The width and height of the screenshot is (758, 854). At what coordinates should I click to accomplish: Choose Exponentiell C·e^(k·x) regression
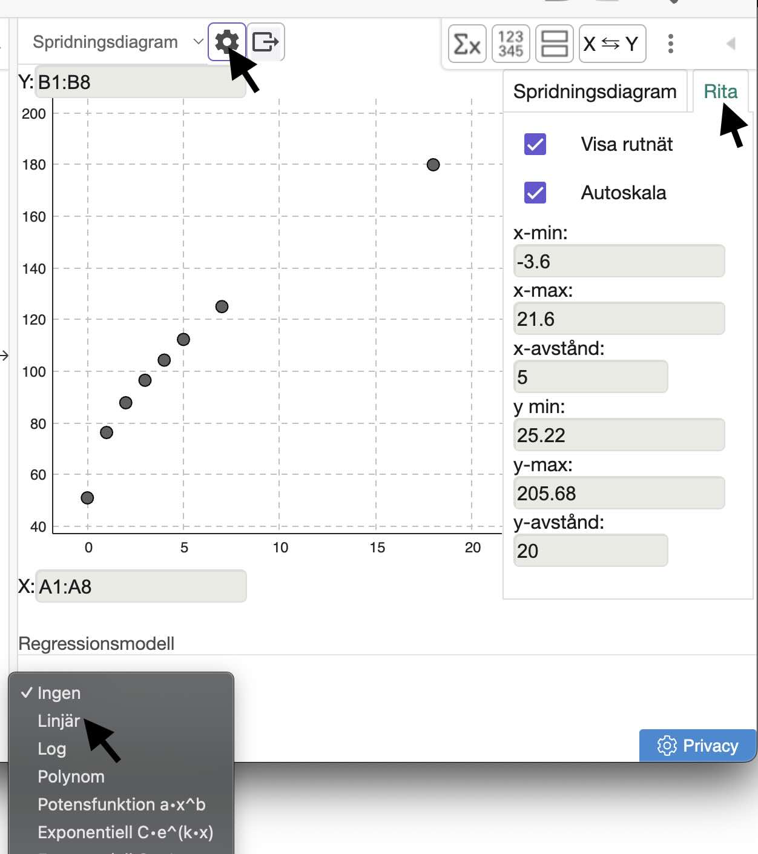[125, 833]
